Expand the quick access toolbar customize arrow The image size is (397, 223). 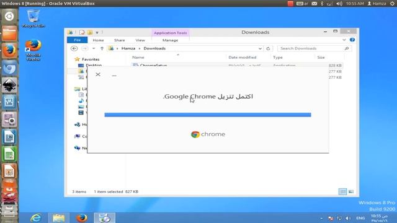pyautogui.click(x=97, y=33)
